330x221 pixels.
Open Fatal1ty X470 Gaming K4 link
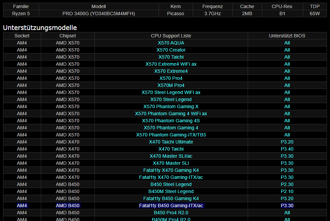coord(171,170)
